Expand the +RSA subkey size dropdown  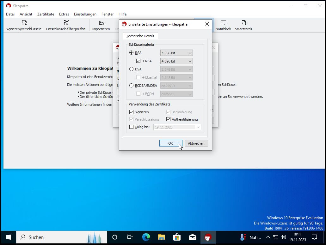pos(176,61)
